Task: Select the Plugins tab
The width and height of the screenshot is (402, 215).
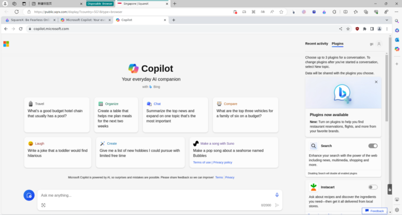Action: [x=338, y=44]
